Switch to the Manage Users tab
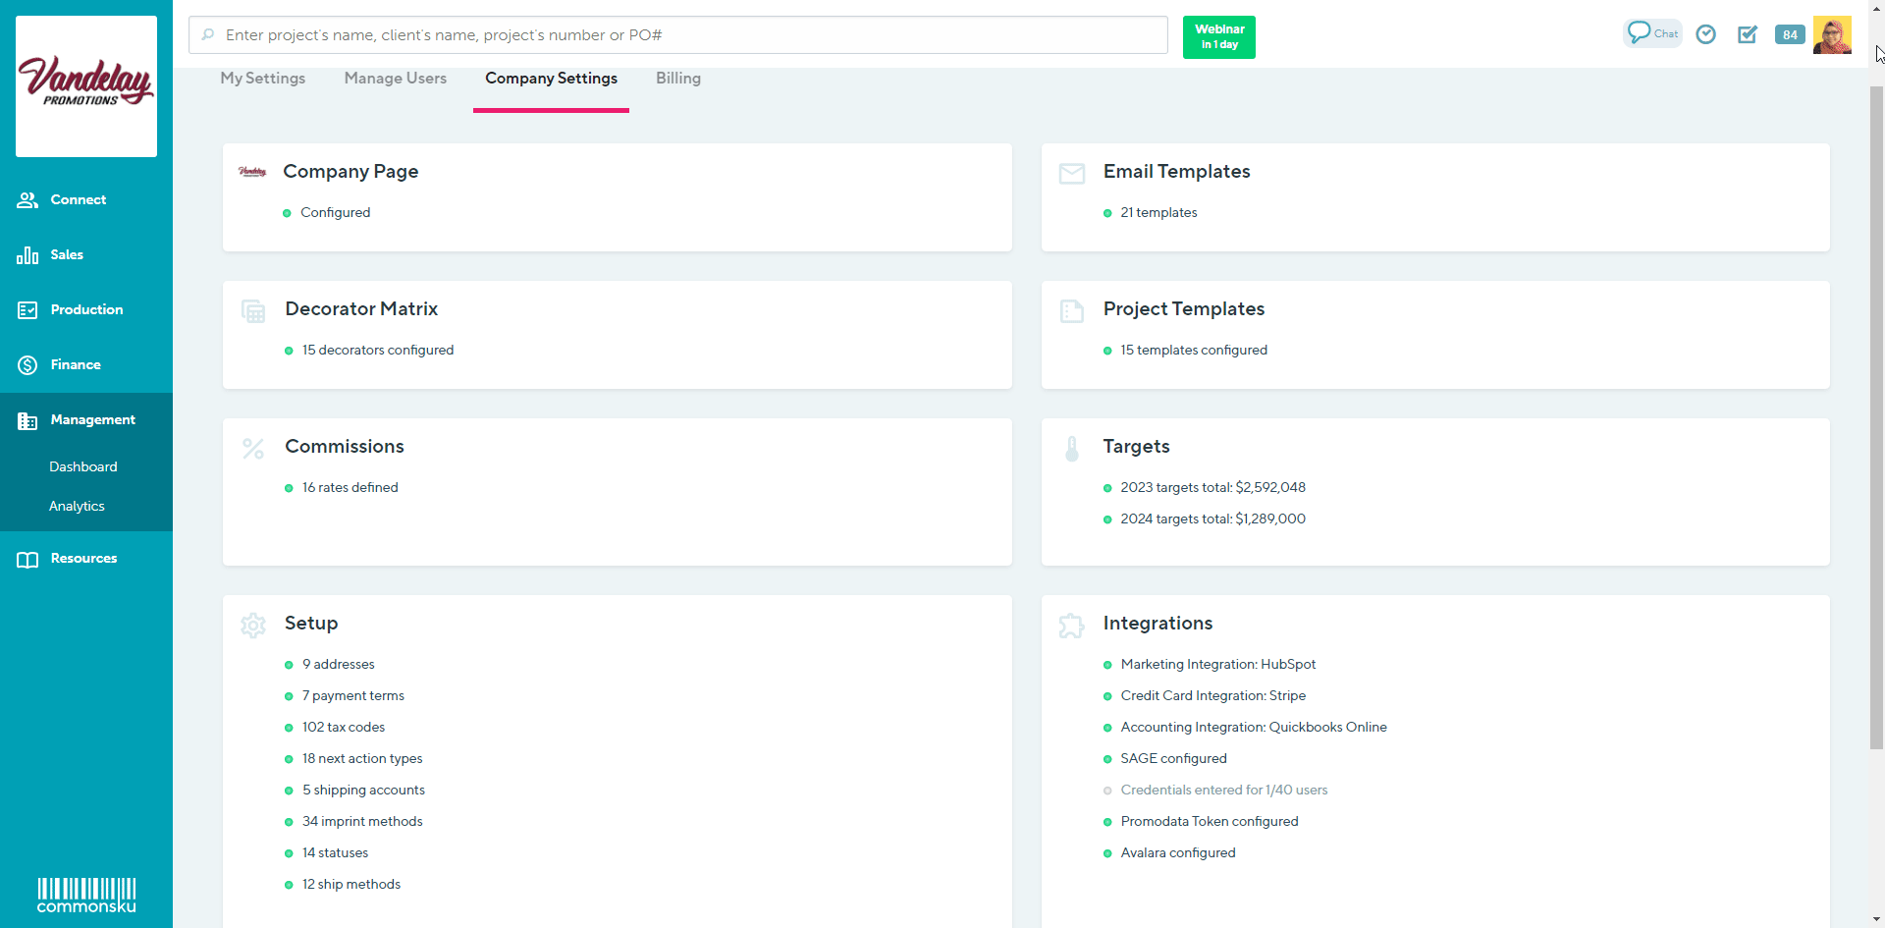1885x928 pixels. [x=395, y=79]
